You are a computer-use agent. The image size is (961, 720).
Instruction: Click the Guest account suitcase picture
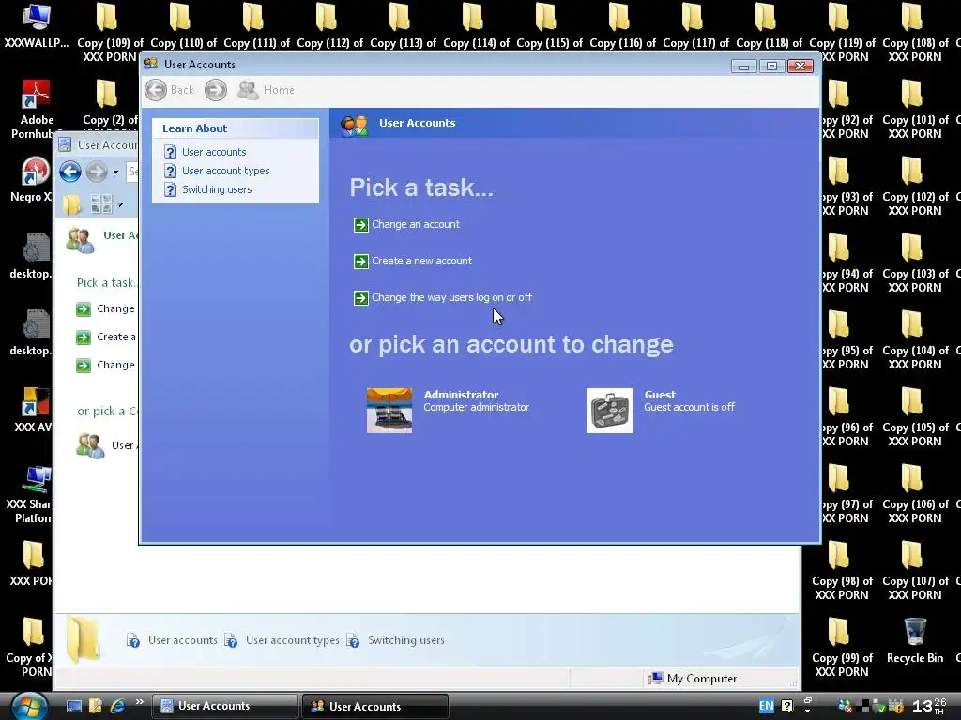(610, 411)
